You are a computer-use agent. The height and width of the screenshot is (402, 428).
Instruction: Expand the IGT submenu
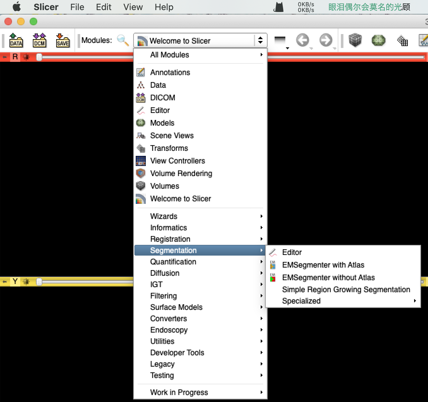200,284
